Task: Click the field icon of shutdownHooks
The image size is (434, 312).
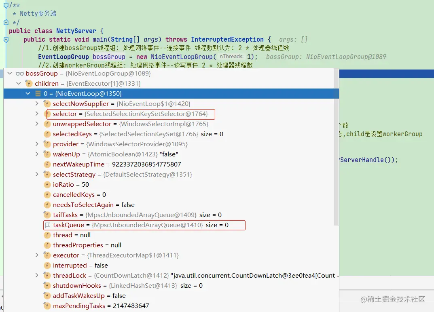Action: tap(47, 285)
